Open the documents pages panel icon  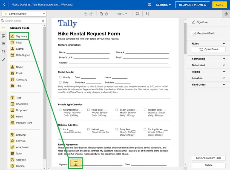[226, 14]
